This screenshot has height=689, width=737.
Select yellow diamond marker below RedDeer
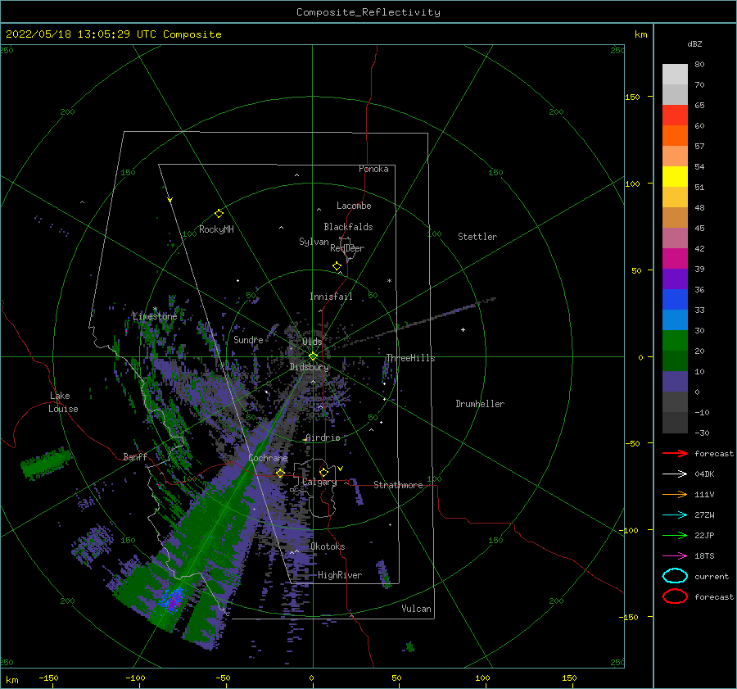tap(337, 266)
